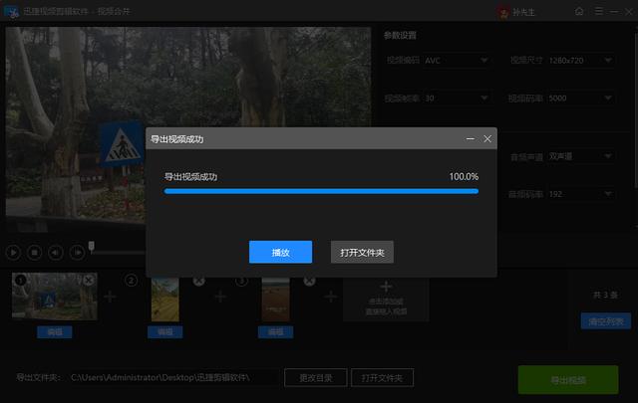Image resolution: width=638 pixels, height=403 pixels.
Task: Click the playback position handle on the timeline
Action: coord(92,246)
